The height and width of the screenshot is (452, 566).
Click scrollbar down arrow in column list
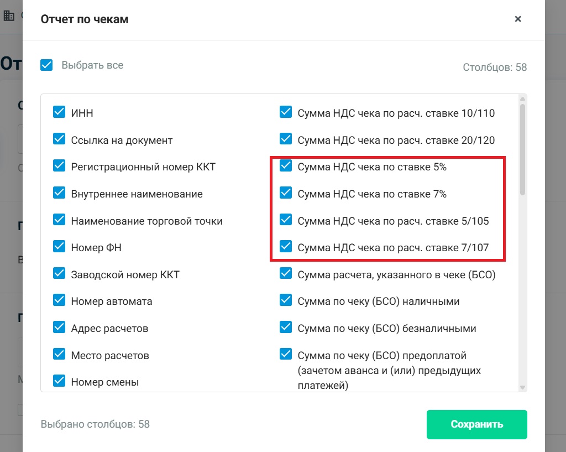pyautogui.click(x=522, y=387)
